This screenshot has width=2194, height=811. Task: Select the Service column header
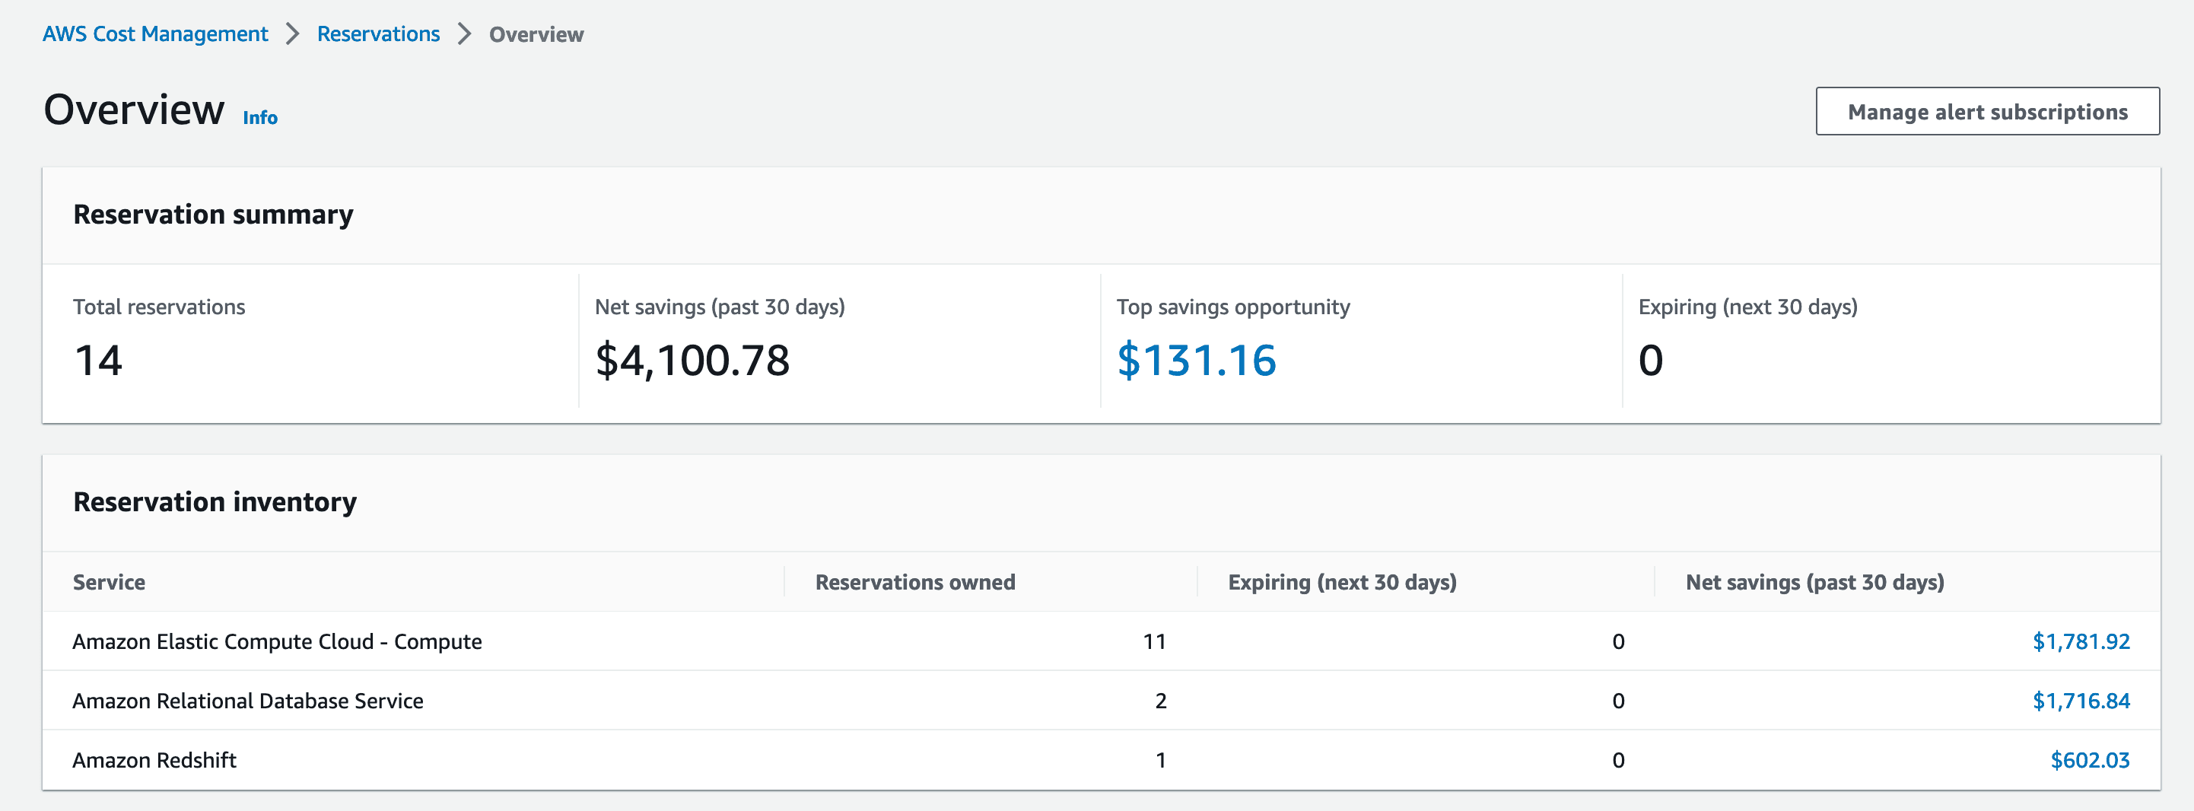coord(109,582)
